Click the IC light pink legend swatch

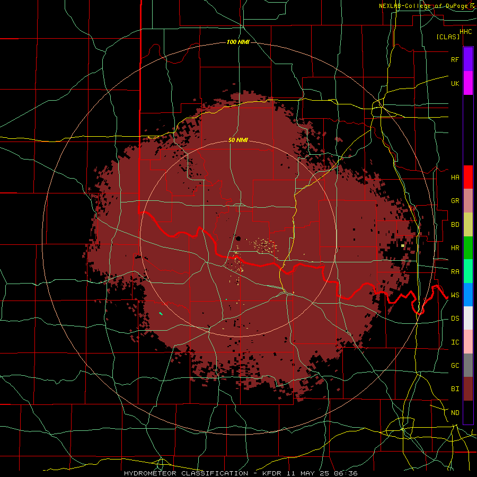click(468, 342)
